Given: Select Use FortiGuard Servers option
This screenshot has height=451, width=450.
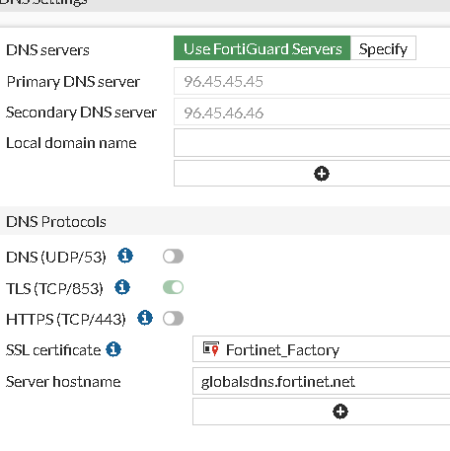Looking at the screenshot, I should (x=262, y=48).
